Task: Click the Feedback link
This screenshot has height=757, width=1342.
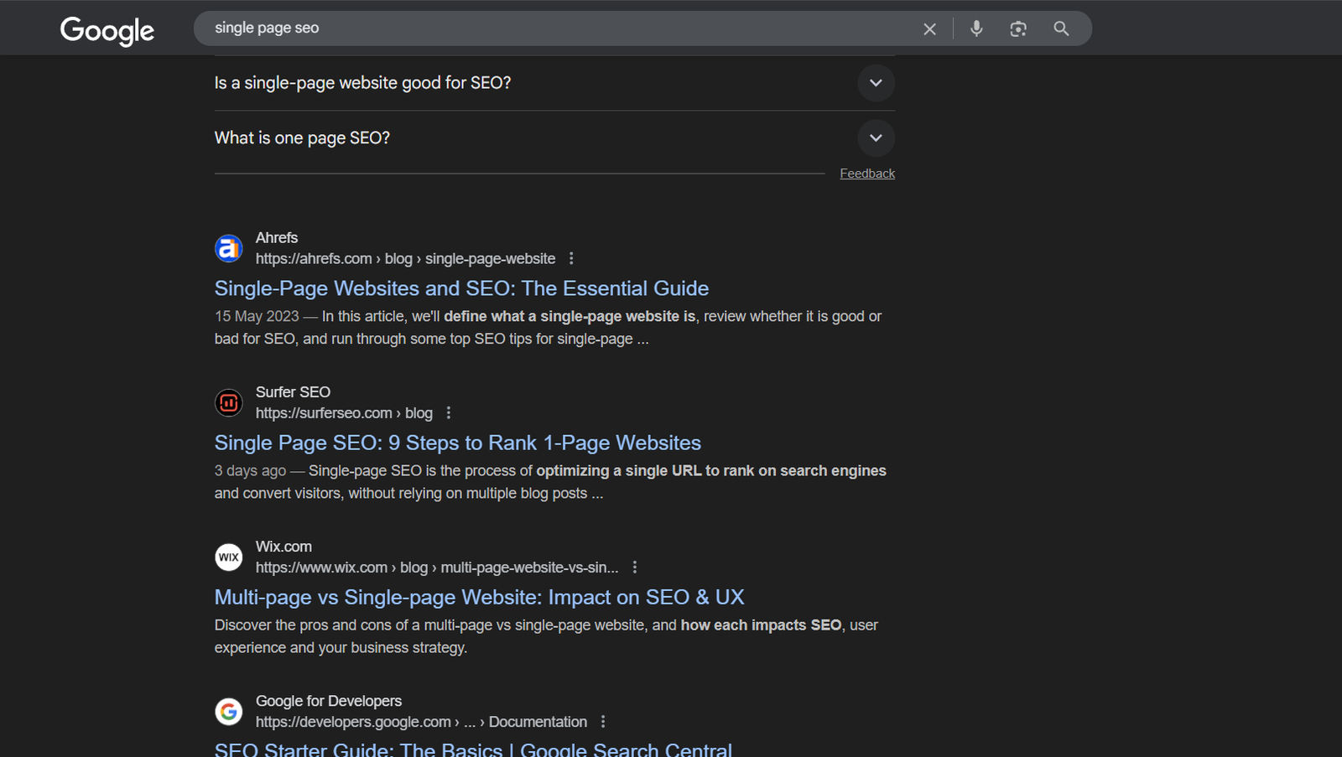Action: (867, 174)
